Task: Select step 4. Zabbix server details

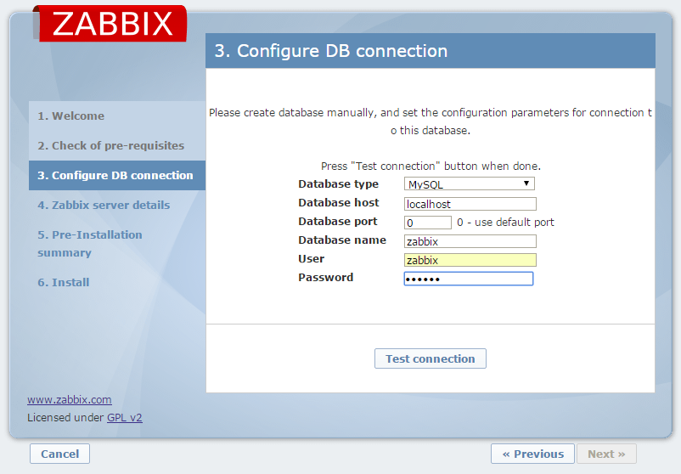Action: tap(104, 205)
